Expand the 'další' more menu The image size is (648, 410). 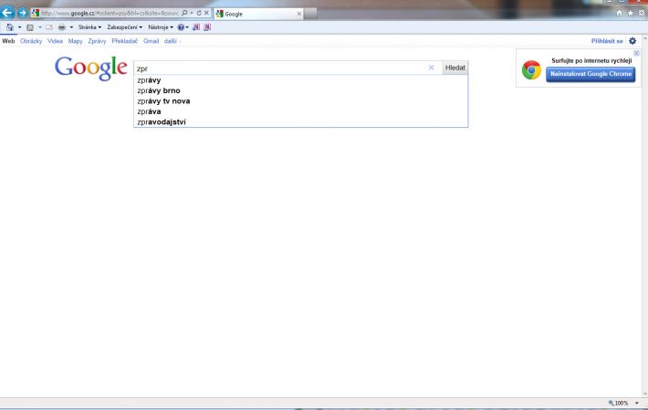pos(172,41)
